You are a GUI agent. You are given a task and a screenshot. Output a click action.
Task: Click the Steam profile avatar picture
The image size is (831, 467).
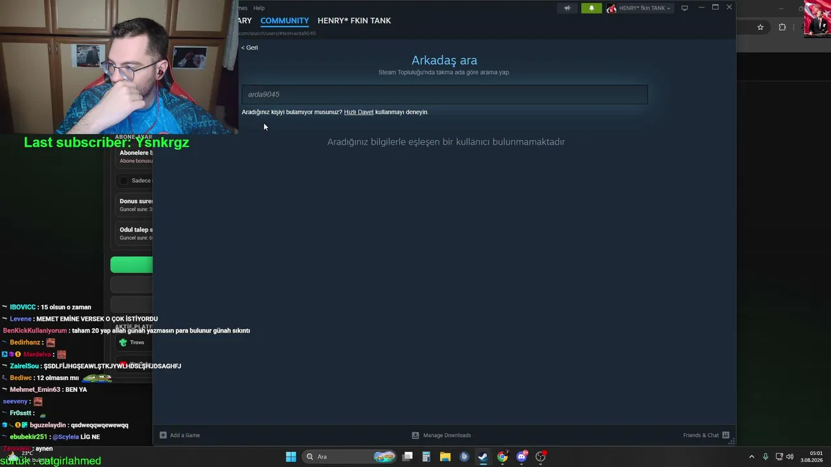611,8
